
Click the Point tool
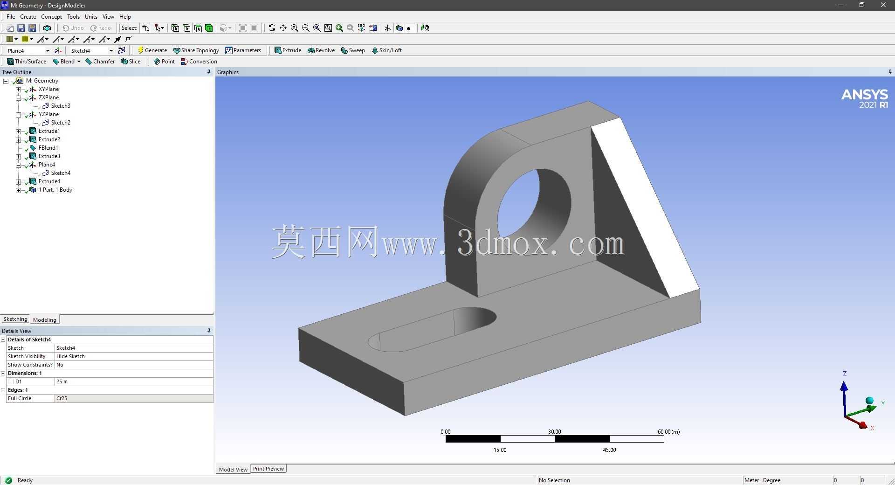point(165,62)
